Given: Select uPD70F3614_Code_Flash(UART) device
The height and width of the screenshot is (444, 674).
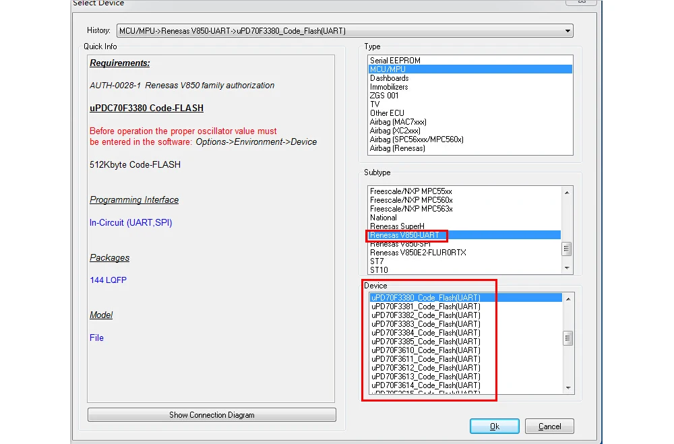Looking at the screenshot, I should pos(466,385).
